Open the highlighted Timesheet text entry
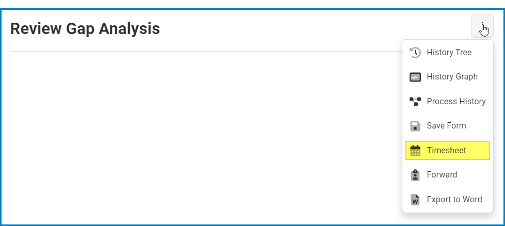Image resolution: width=505 pixels, height=226 pixels. tap(446, 151)
